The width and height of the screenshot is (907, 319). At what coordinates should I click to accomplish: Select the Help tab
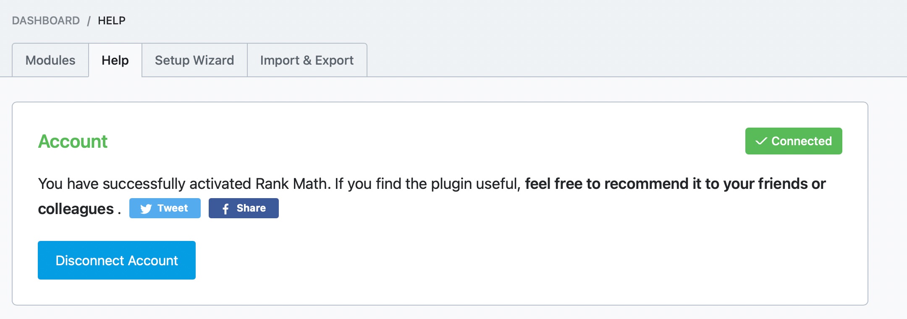tap(115, 60)
